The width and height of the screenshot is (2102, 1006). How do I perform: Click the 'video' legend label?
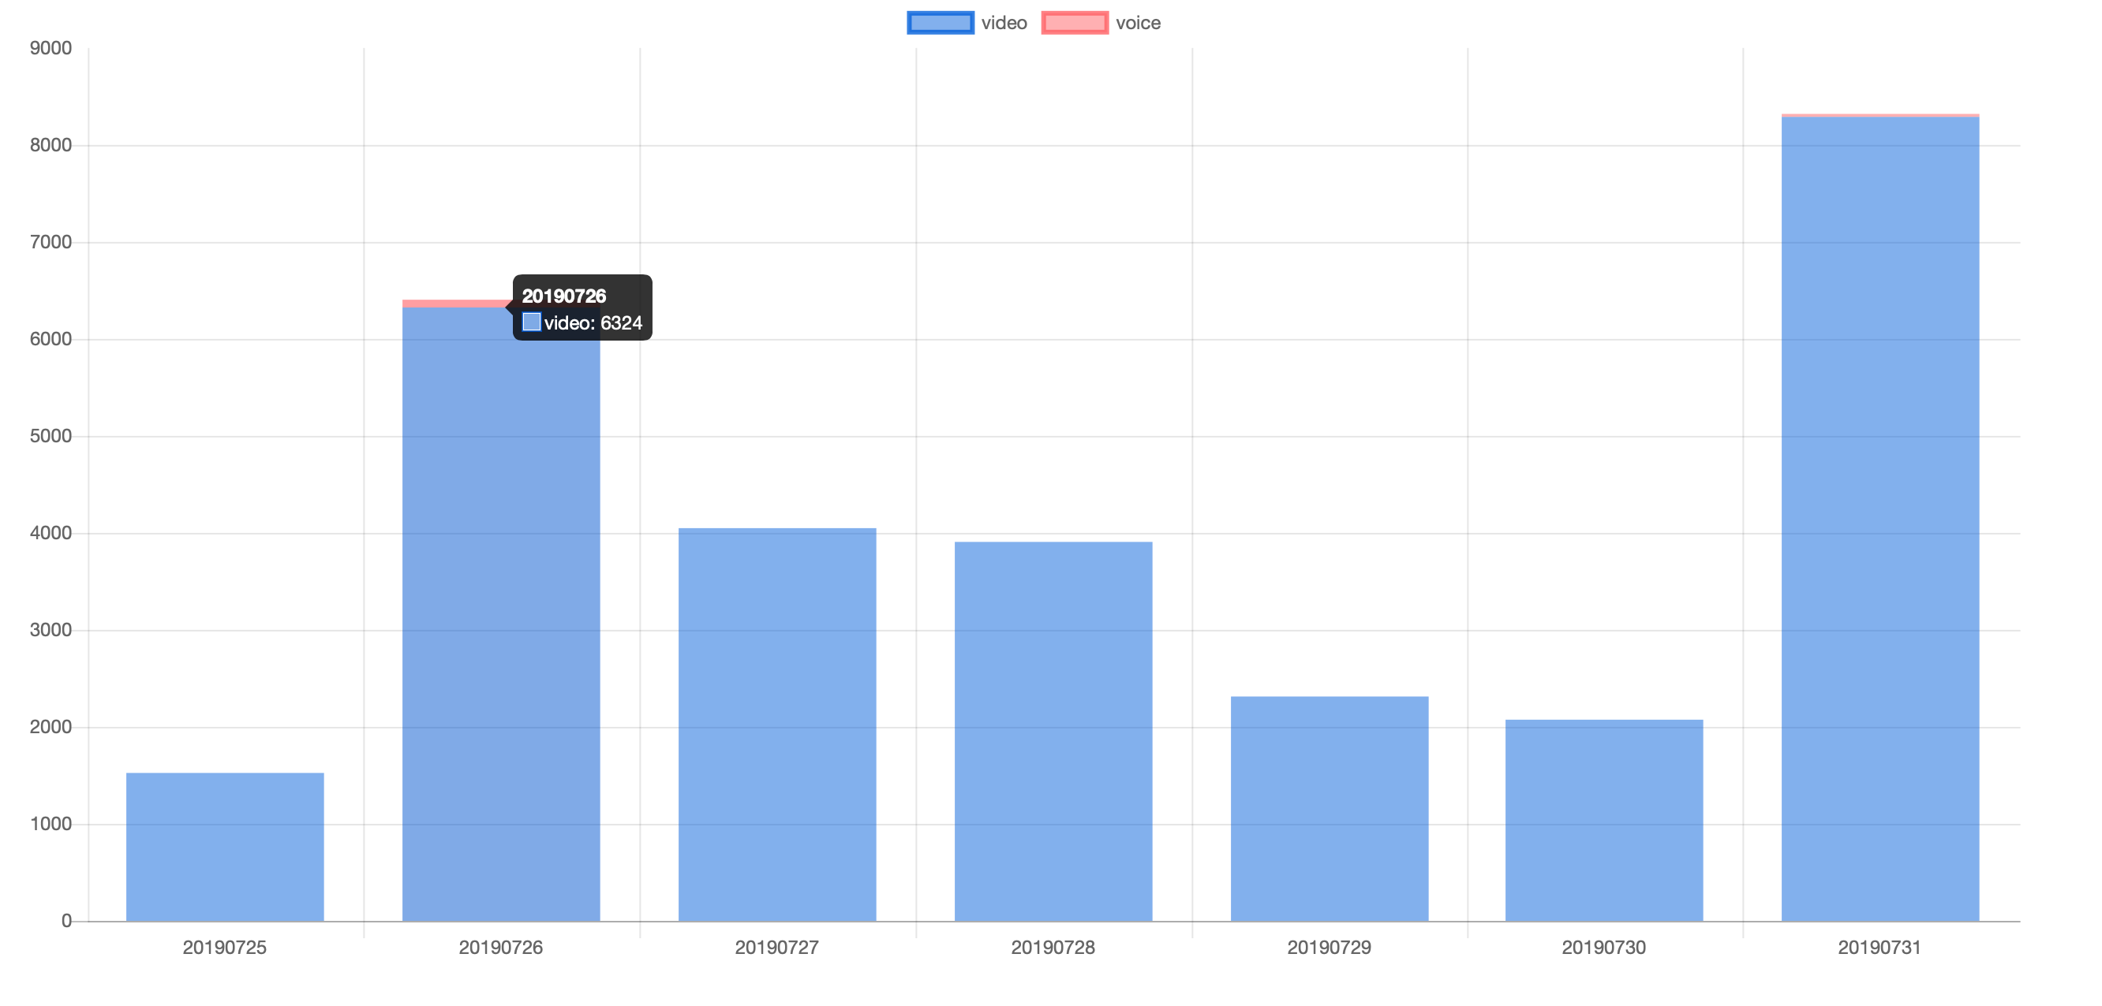[1004, 23]
